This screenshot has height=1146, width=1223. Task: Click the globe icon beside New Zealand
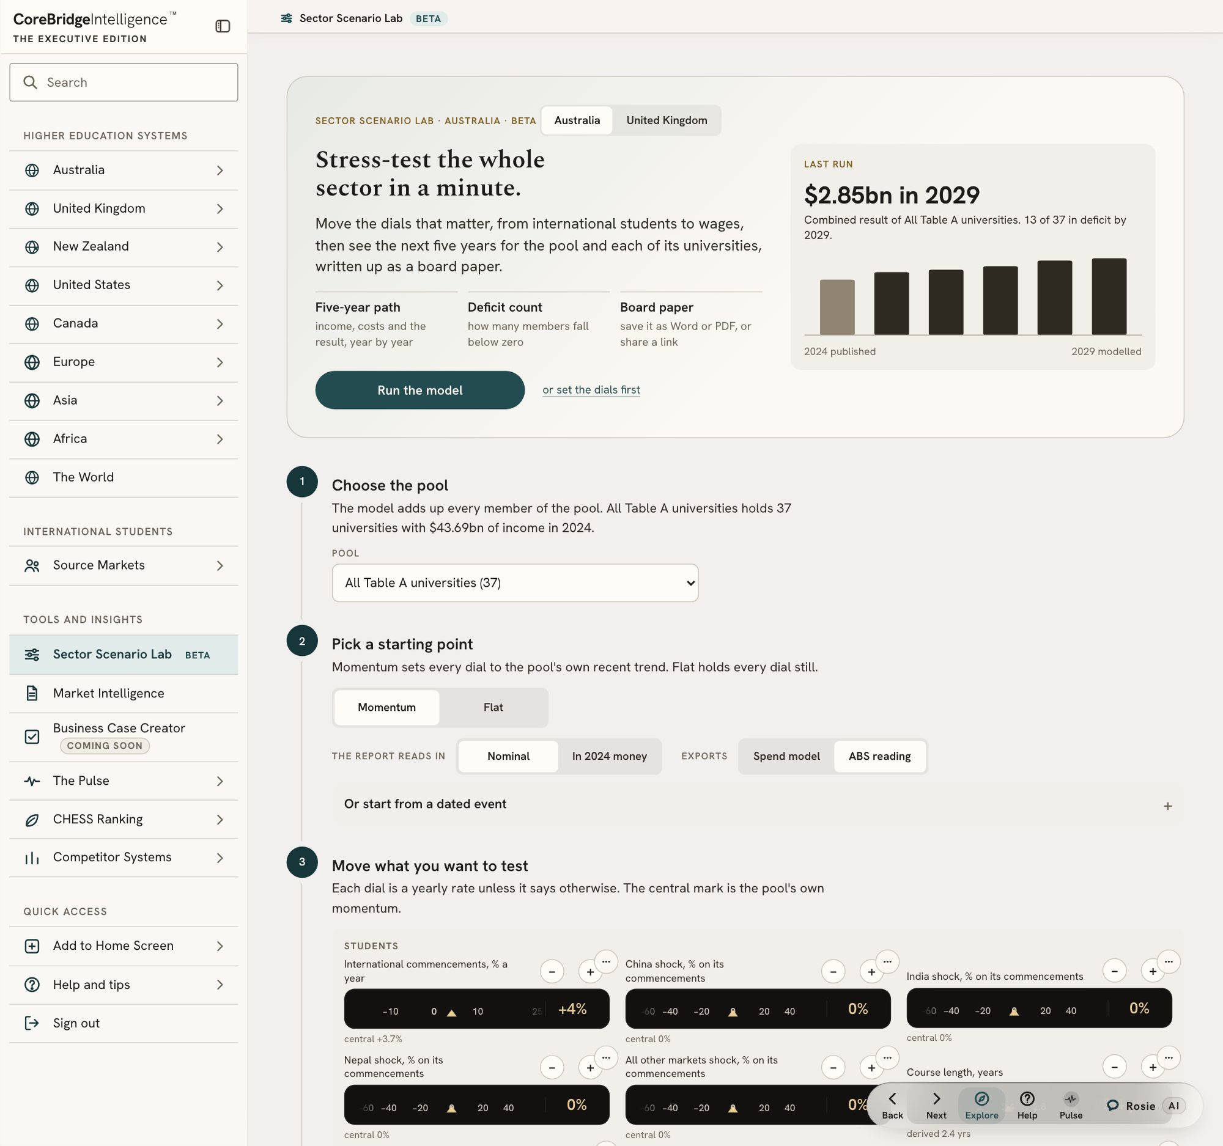[32, 246]
